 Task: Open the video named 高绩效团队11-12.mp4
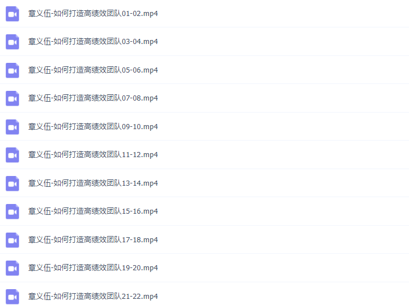click(93, 155)
